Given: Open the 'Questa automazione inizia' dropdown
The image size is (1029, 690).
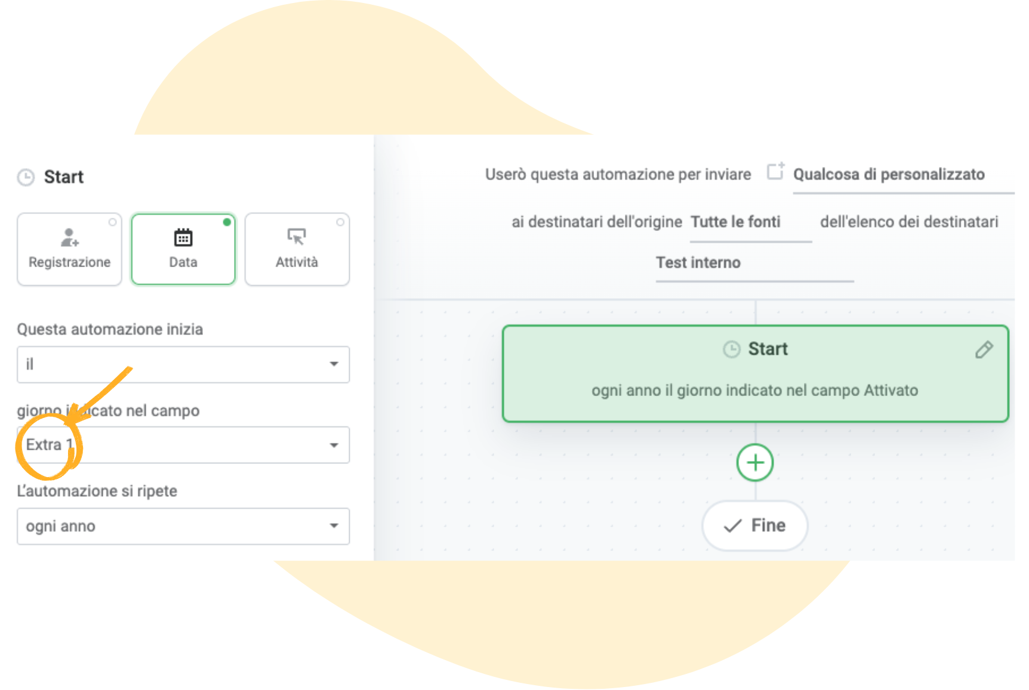Looking at the screenshot, I should click(183, 364).
